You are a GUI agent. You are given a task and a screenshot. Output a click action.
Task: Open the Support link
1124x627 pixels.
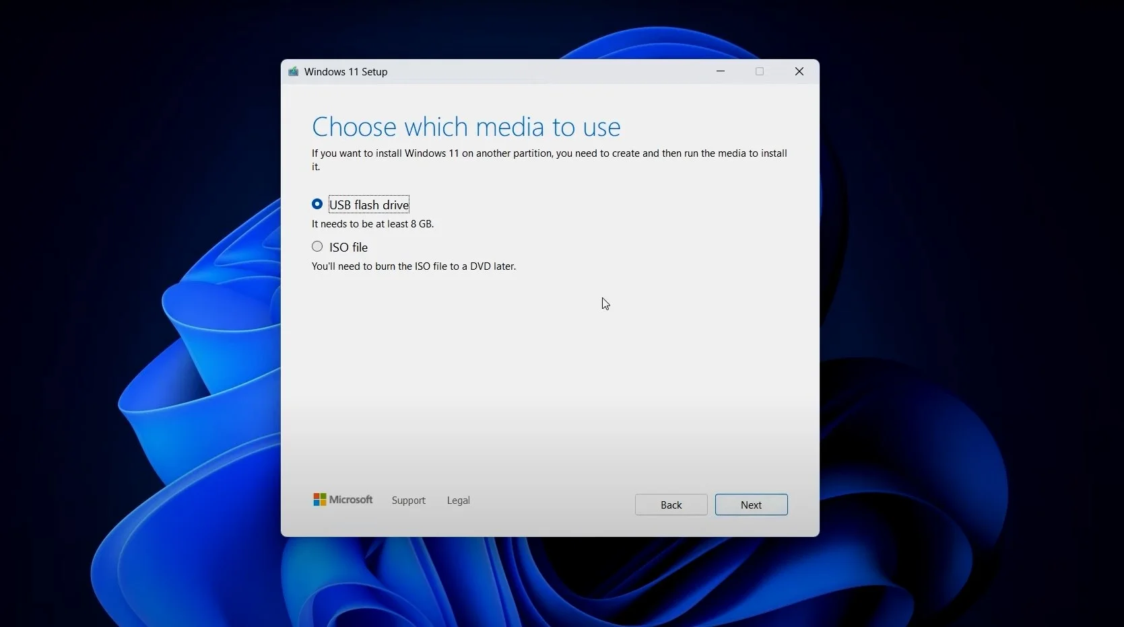point(409,501)
